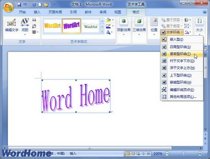The width and height of the screenshot is (210, 159).
Task: Click the shape fill paint bucket icon
Action: point(108,20)
